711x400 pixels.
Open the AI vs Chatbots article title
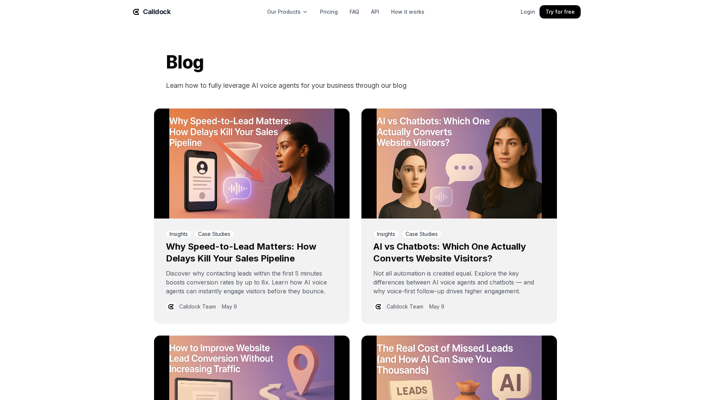pos(450,253)
